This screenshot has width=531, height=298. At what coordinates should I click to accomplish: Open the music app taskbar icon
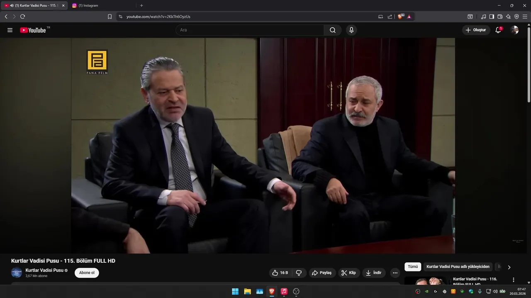(x=284, y=291)
